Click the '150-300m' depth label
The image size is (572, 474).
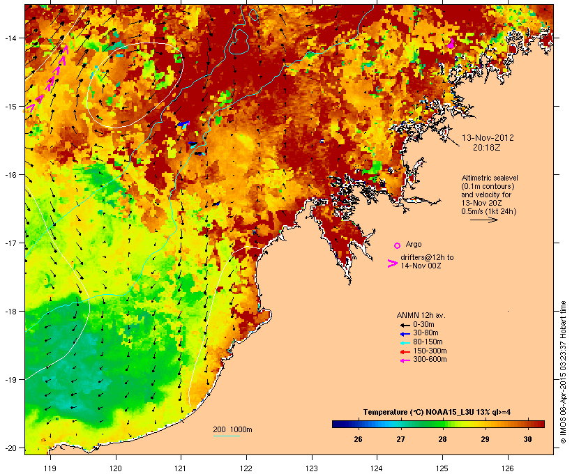[430, 351]
